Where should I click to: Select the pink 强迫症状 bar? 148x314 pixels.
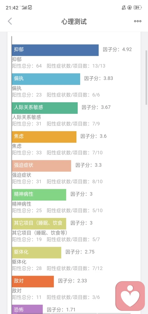[x=41, y=166]
